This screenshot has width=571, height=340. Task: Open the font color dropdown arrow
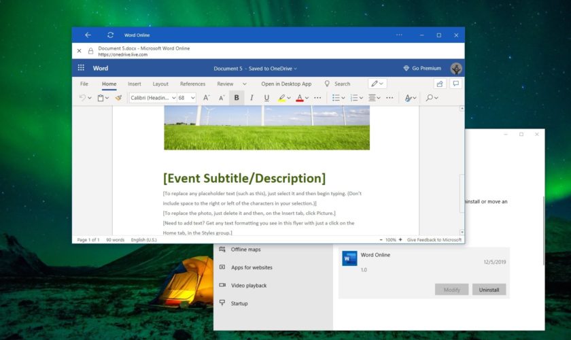(307, 98)
